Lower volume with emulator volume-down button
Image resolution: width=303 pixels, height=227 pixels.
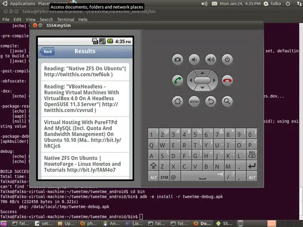click(194, 59)
